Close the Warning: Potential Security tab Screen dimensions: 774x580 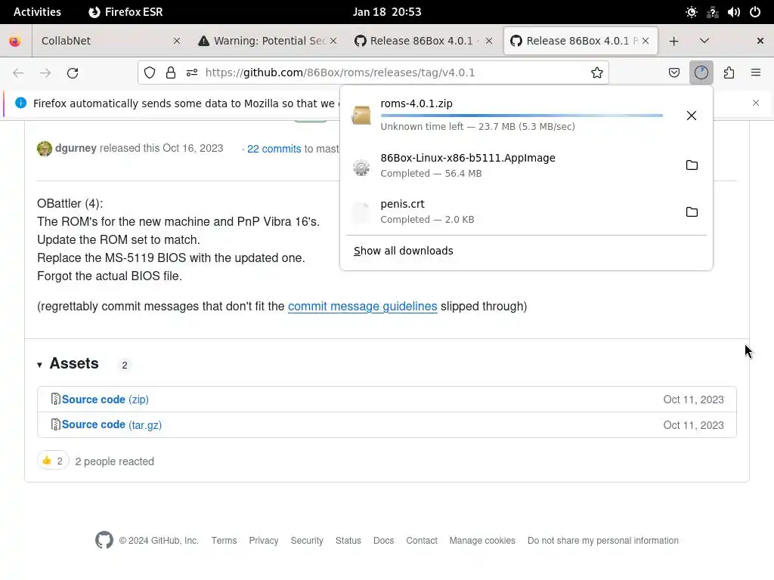[333, 41]
